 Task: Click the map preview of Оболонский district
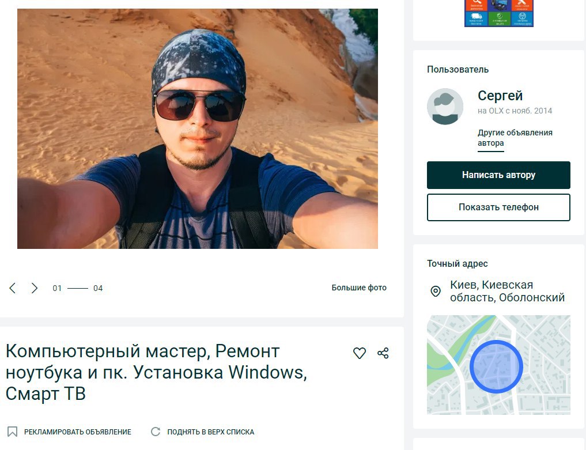pyautogui.click(x=498, y=365)
